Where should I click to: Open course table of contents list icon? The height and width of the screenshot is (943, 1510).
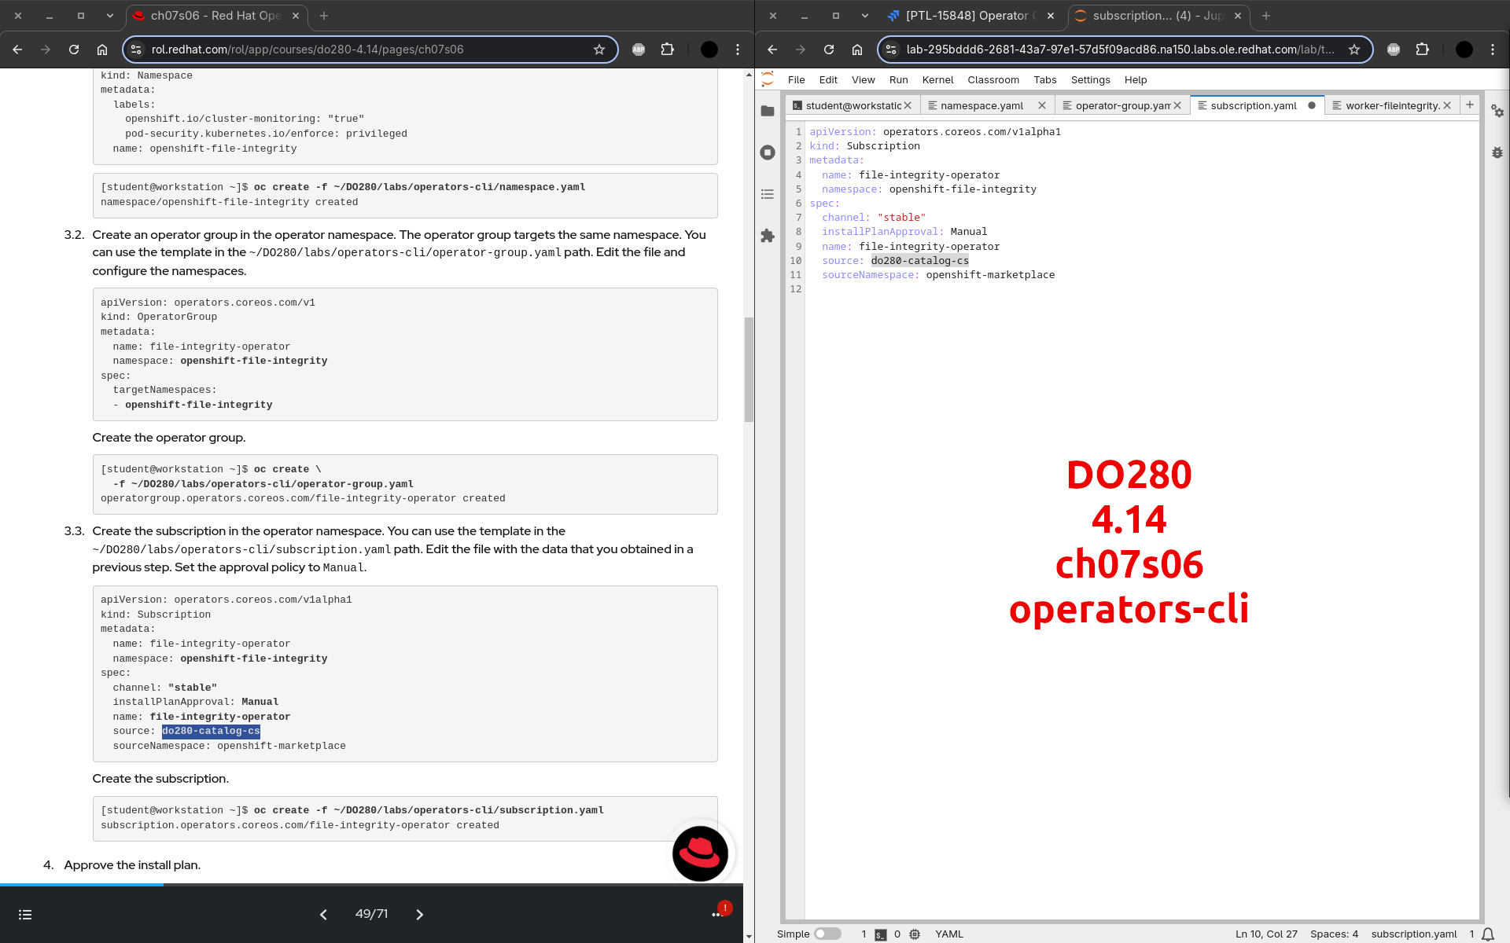[x=25, y=915]
